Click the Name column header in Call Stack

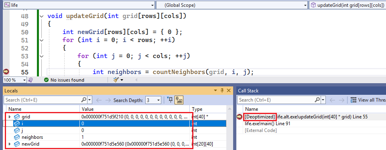coord(315,109)
